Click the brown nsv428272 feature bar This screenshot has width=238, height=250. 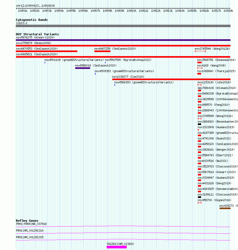(225, 208)
